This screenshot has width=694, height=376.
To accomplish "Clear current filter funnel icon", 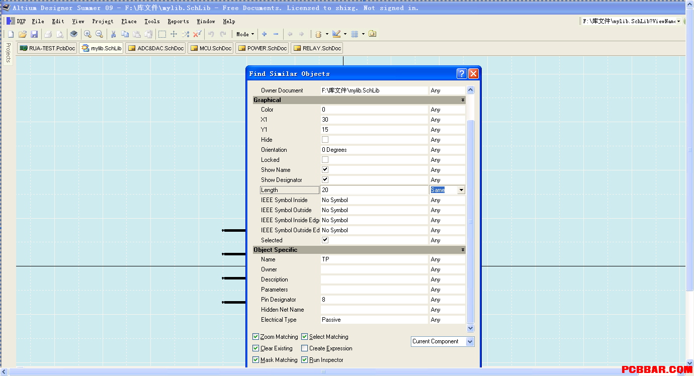I will (x=197, y=34).
